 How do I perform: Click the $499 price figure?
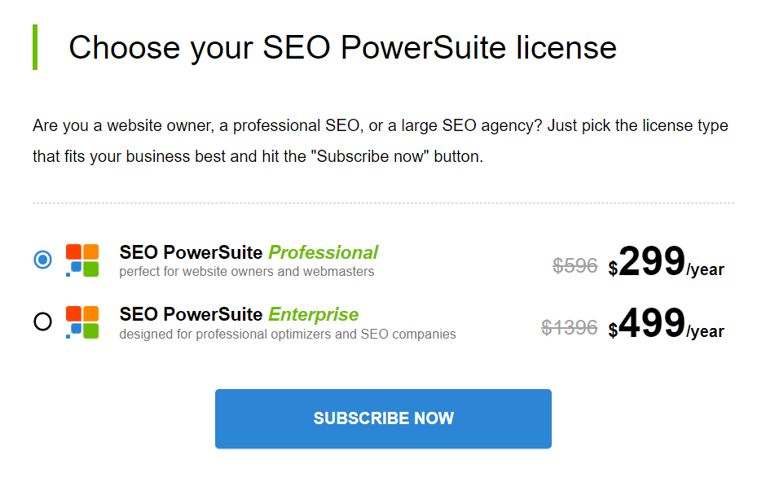(646, 324)
